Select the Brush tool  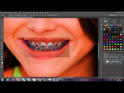click(2, 34)
